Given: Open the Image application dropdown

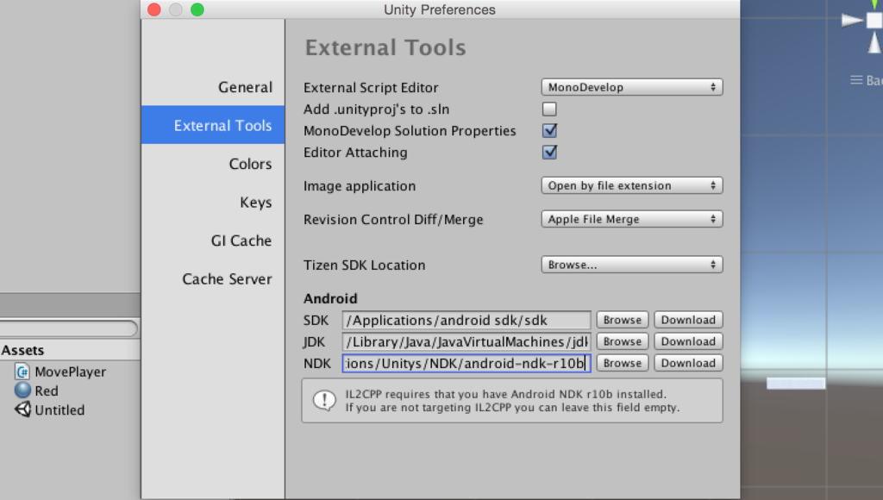Looking at the screenshot, I should (632, 186).
